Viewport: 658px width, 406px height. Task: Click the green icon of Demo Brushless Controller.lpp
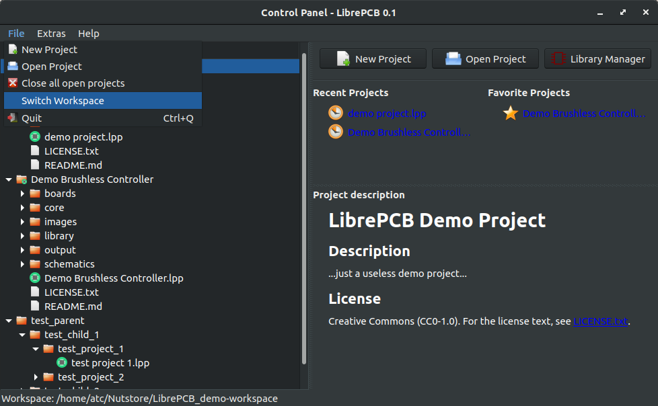(x=35, y=278)
